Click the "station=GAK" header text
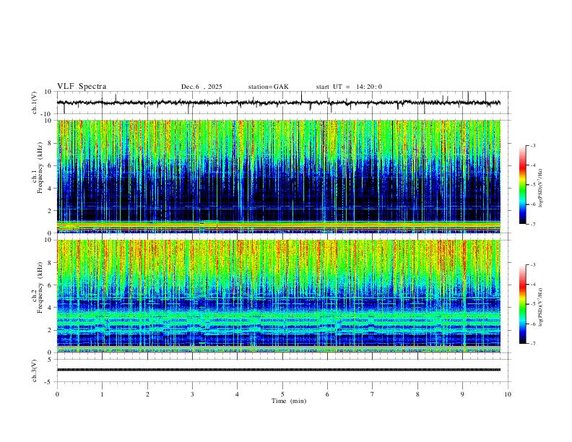The width and height of the screenshot is (572, 442). [x=268, y=87]
